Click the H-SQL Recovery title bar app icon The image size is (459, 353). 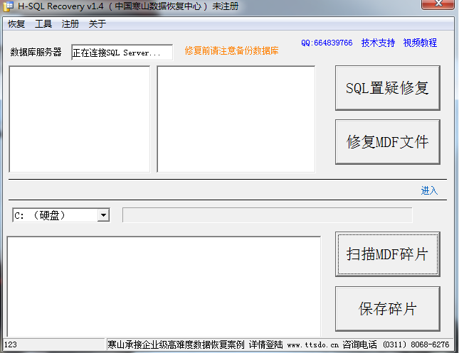tap(8, 6)
